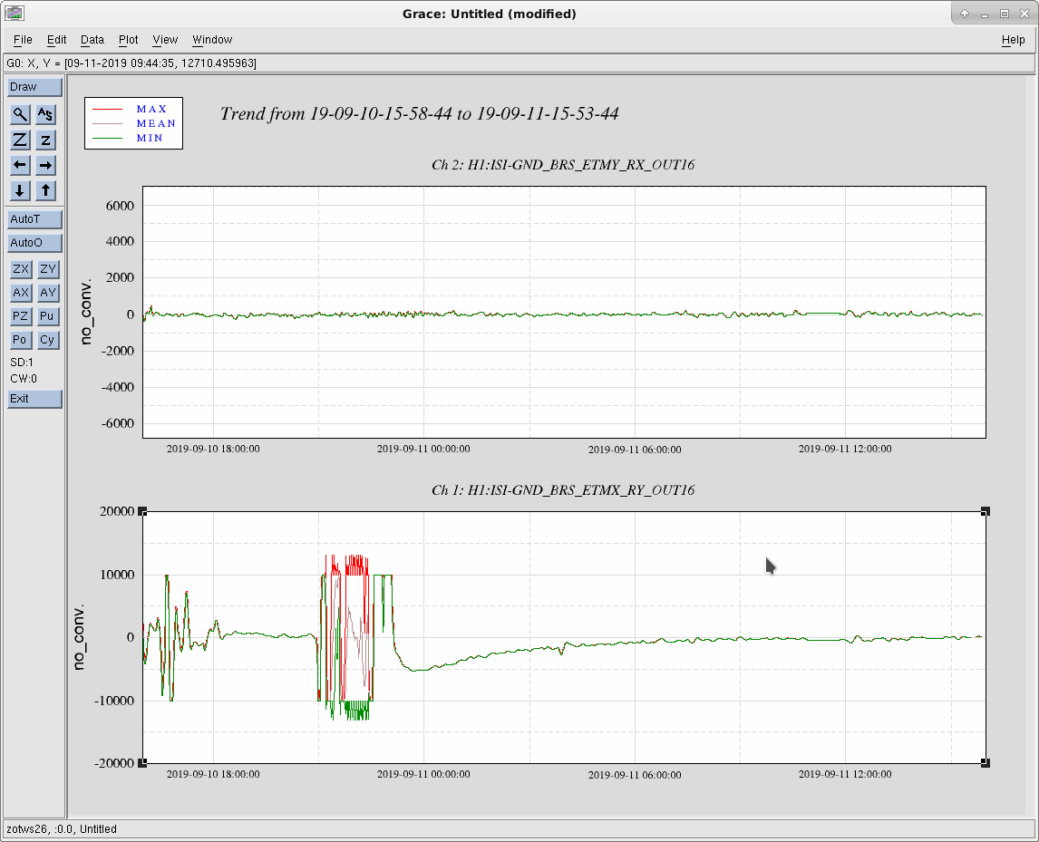
Task: Click the AutoT autotick button
Action: [x=34, y=219]
